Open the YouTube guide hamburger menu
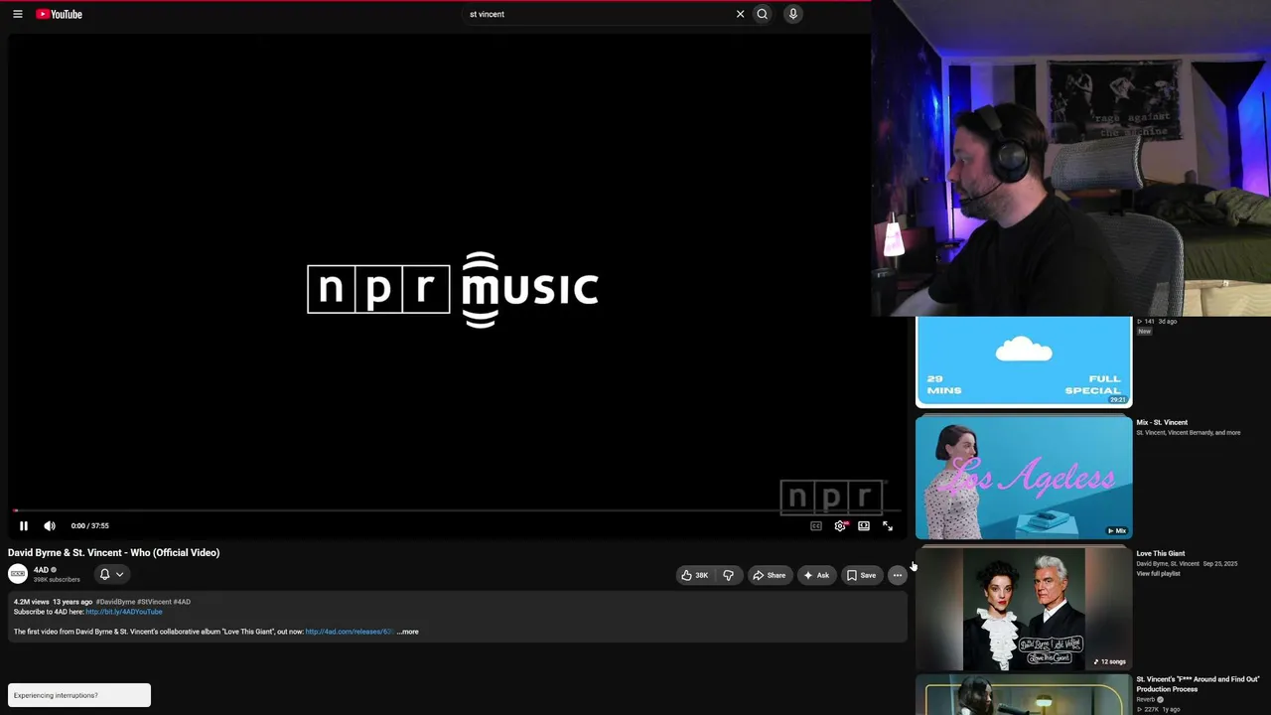Image resolution: width=1271 pixels, height=715 pixels. click(18, 14)
